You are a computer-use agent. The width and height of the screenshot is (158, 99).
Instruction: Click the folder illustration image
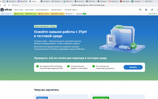point(122,39)
